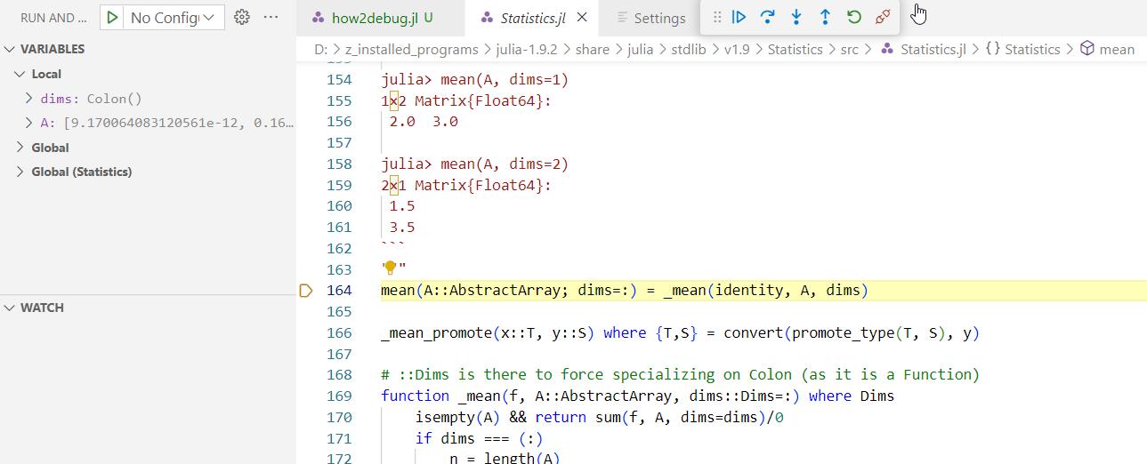Open launch.json via gear icon
Viewport: 1147px width, 464px height.
pos(241,17)
